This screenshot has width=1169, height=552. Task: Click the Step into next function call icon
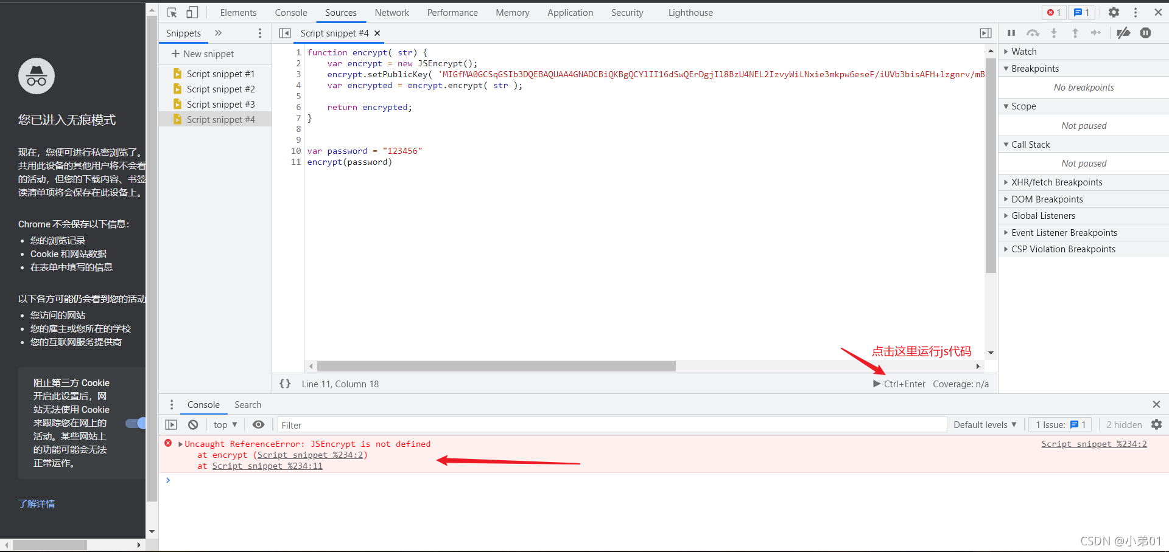pos(1054,33)
